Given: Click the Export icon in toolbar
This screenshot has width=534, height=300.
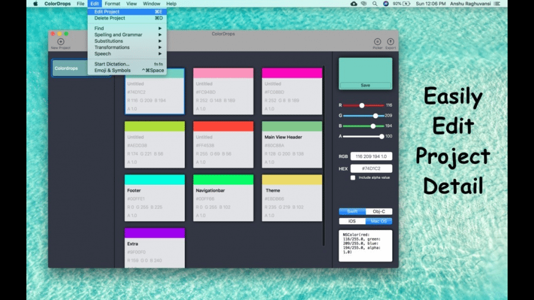Looking at the screenshot, I should click(x=390, y=42).
